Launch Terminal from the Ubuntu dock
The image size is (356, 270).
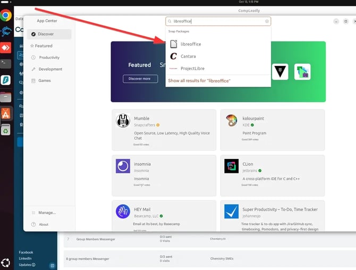click(5, 63)
